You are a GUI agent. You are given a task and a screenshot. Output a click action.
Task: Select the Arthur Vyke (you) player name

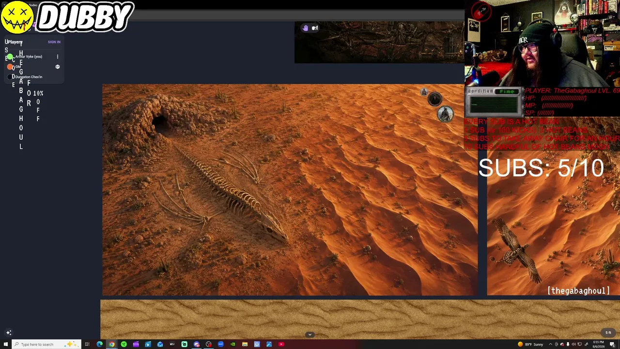[29, 57]
